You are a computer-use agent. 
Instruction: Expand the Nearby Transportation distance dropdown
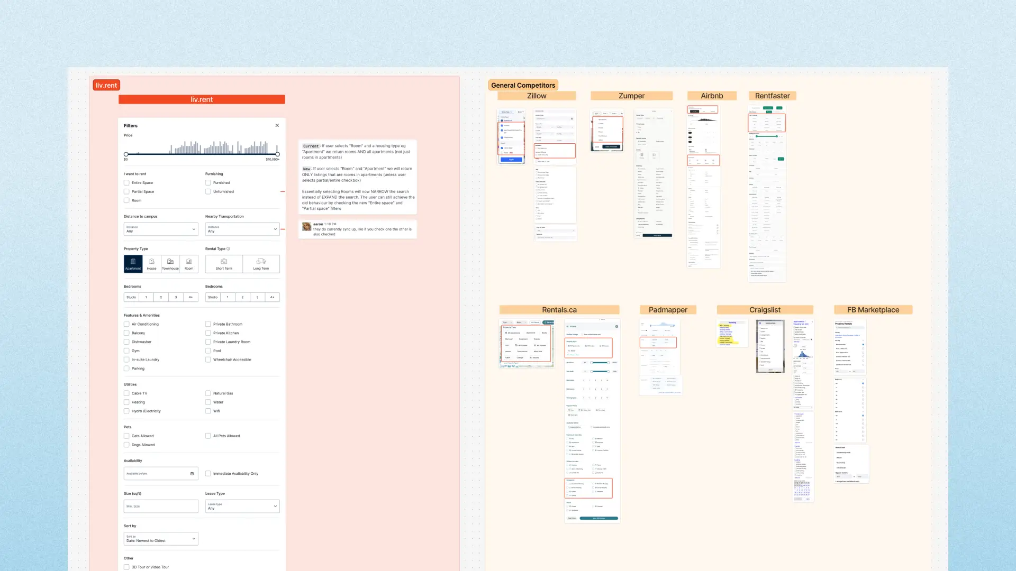[x=242, y=229]
